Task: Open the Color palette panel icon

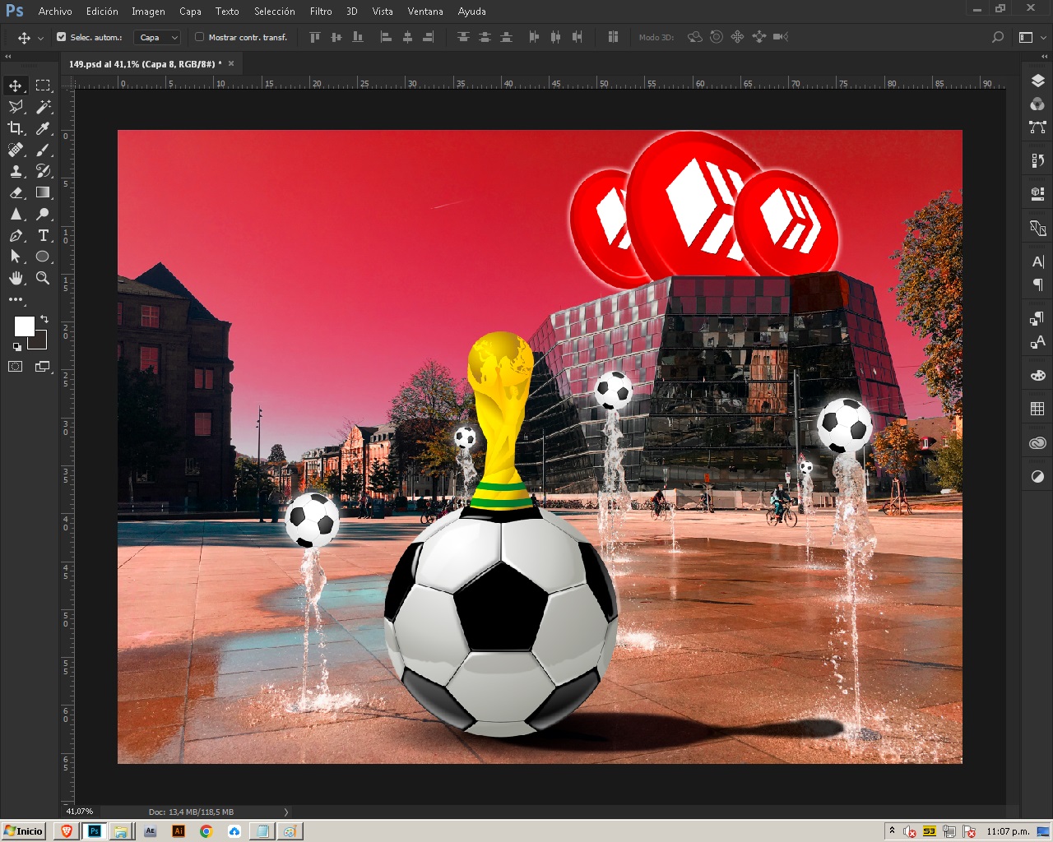Action: 1037,375
